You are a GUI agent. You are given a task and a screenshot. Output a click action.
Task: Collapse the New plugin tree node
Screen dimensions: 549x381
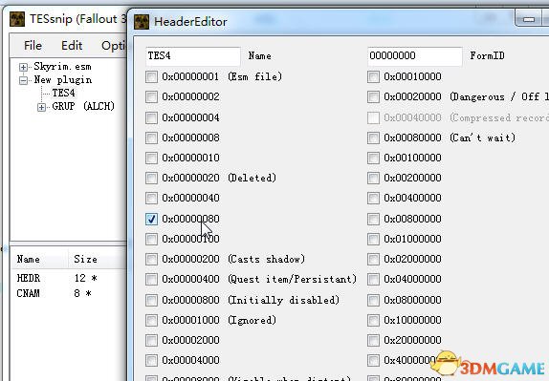pyautogui.click(x=24, y=80)
